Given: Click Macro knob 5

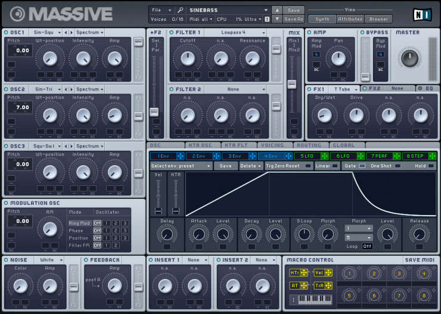Looking at the screenshot, I should [349, 296].
